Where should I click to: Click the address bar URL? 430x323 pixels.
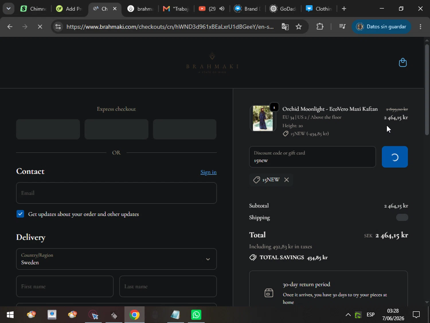pos(170,27)
